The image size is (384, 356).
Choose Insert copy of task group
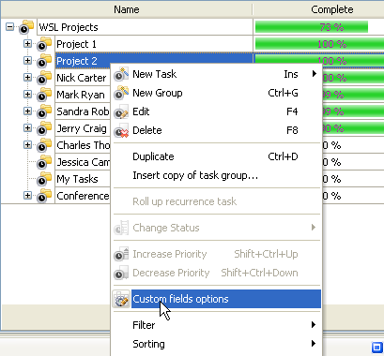(217, 175)
